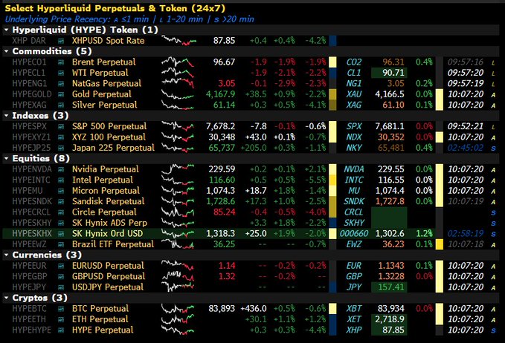Click chart icon next to HYPEMU
This screenshot has height=343, width=505.
(61, 191)
